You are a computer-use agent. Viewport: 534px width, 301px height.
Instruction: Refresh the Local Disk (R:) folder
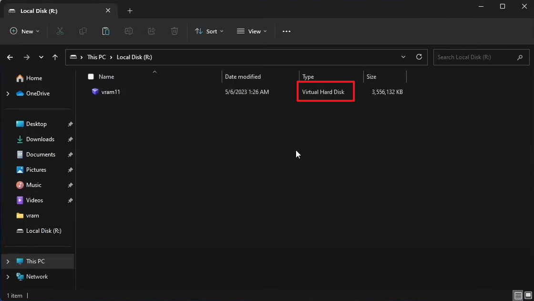(419, 57)
